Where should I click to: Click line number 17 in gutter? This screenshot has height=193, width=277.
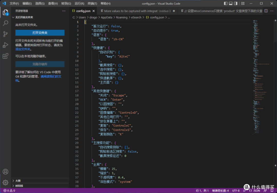[77, 91]
